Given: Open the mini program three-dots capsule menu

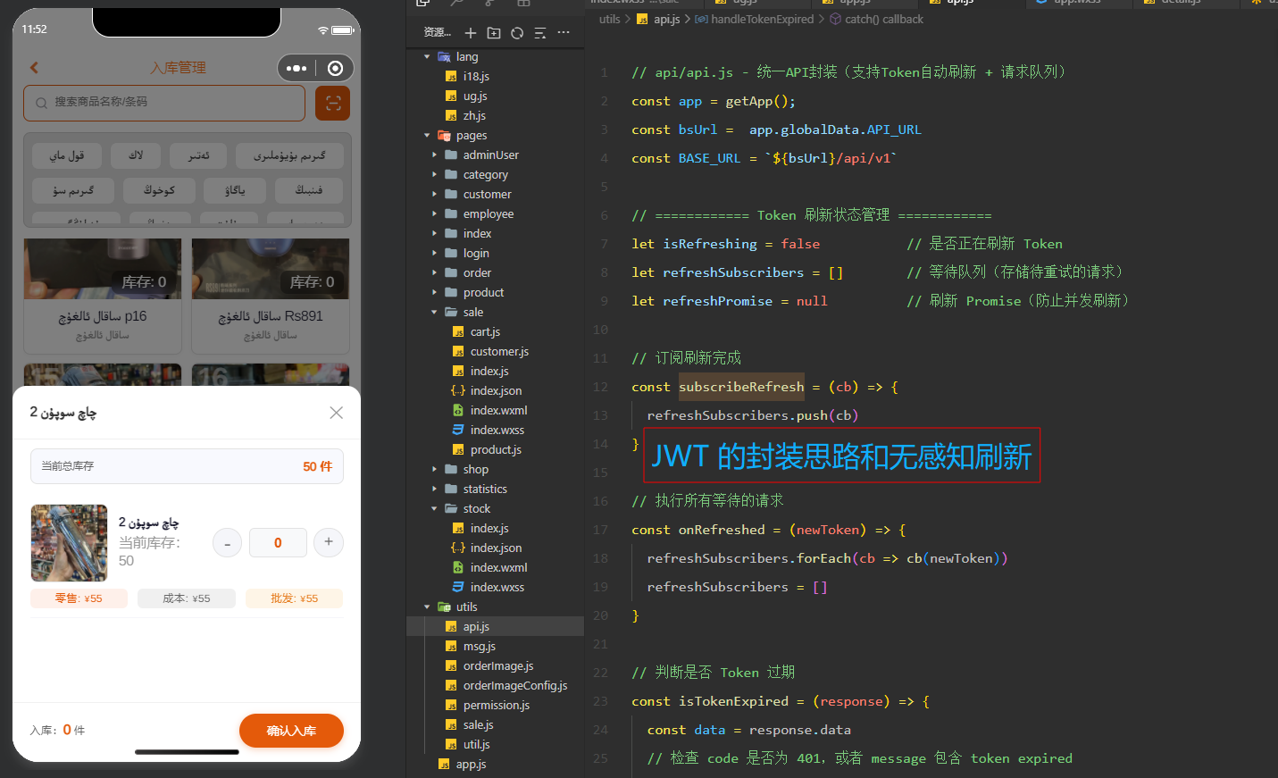Looking at the screenshot, I should pos(297,68).
